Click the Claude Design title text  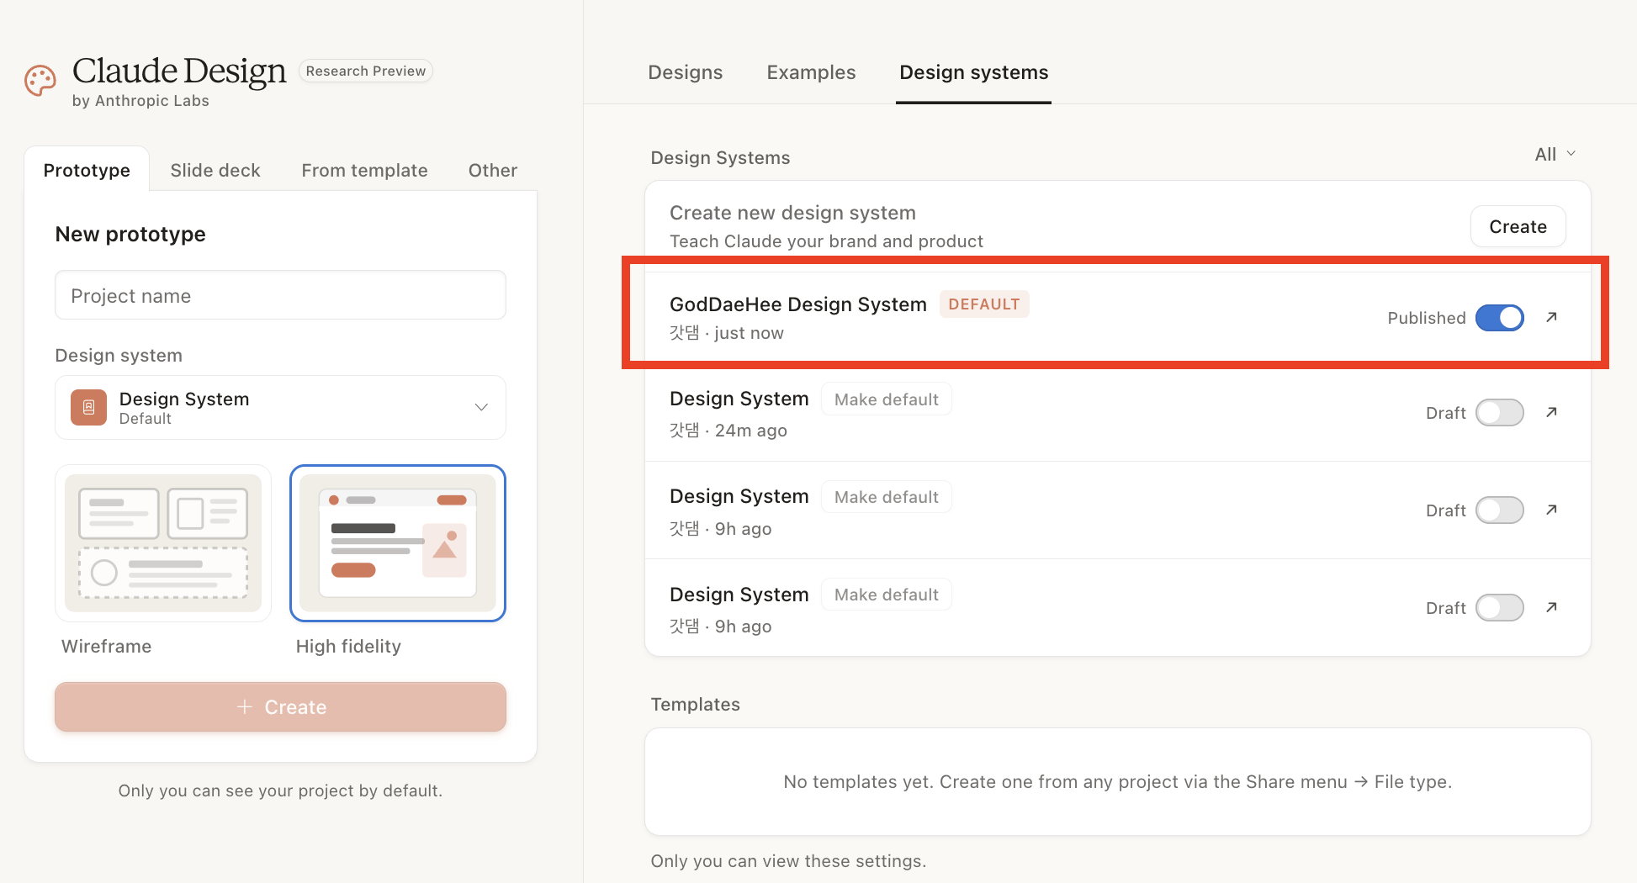179,71
